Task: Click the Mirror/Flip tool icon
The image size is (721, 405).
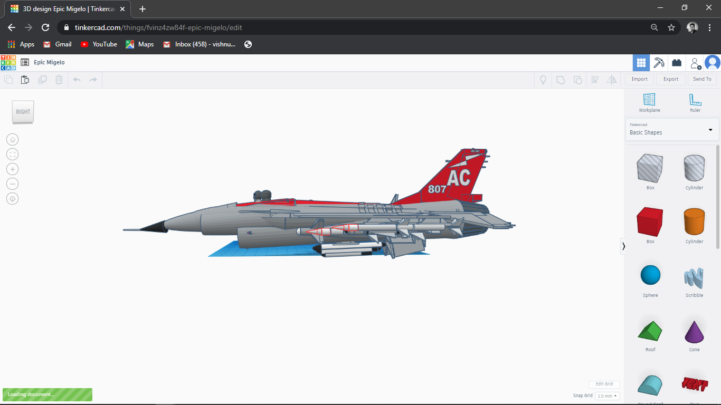Action: (x=612, y=80)
